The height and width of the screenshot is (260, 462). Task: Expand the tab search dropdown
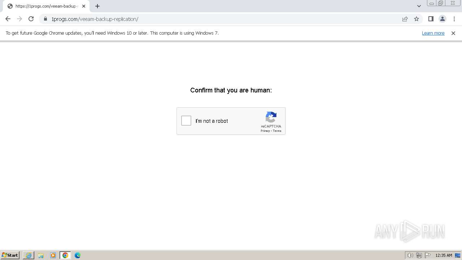click(419, 6)
